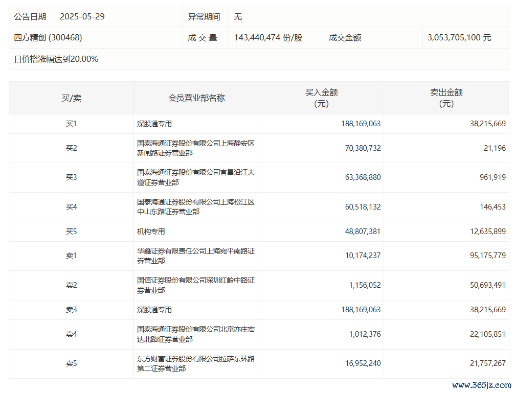The image size is (515, 393).
Task: Click the 卖出金额 (元) column header
Action: [x=446, y=98]
